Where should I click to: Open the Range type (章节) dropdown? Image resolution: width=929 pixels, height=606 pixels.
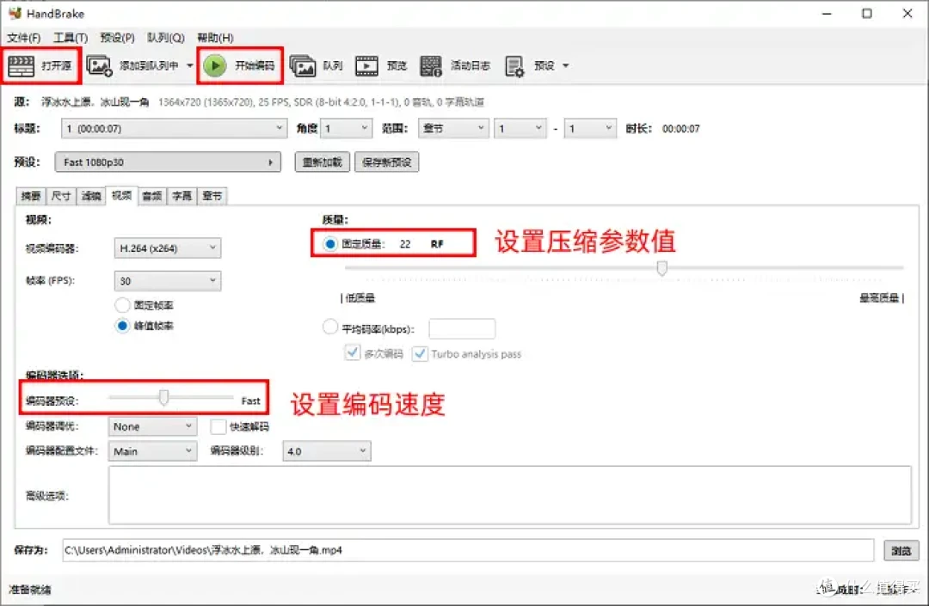[453, 128]
